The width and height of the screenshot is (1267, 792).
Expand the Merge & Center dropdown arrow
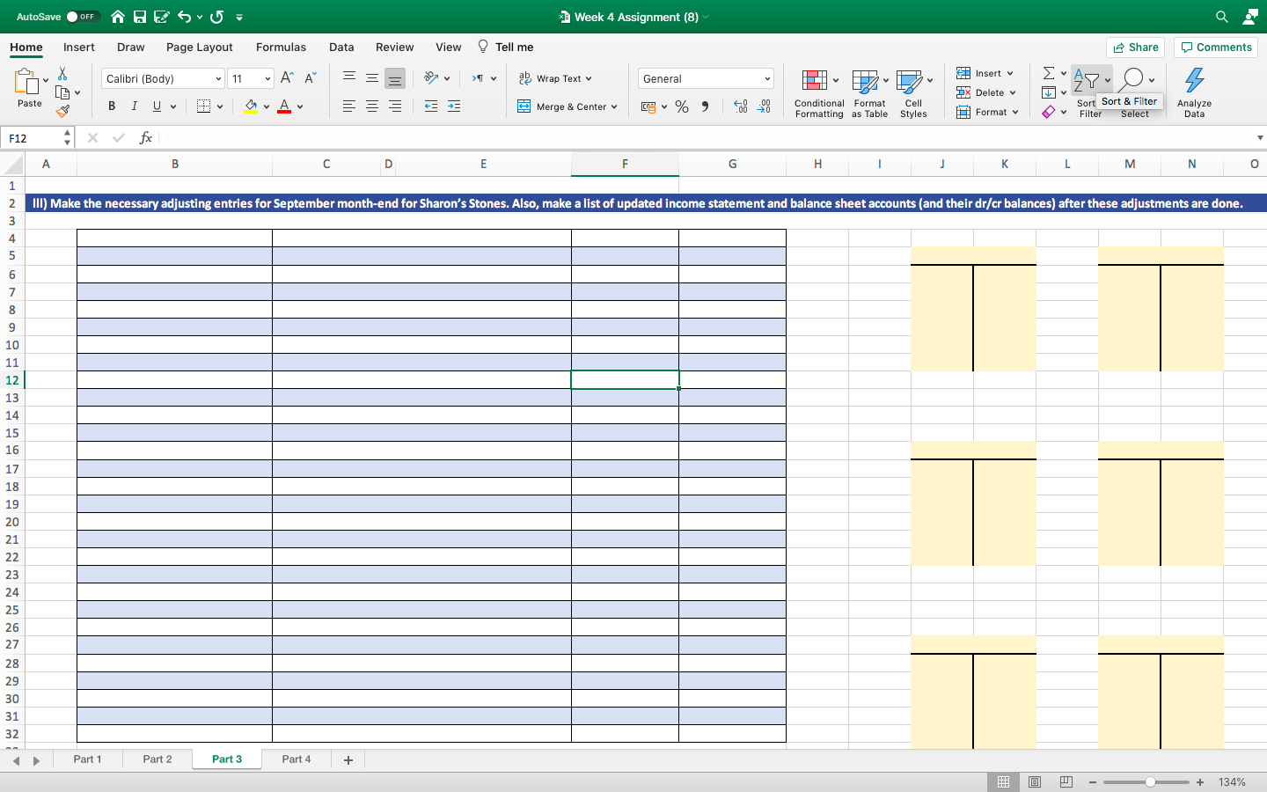(x=614, y=107)
